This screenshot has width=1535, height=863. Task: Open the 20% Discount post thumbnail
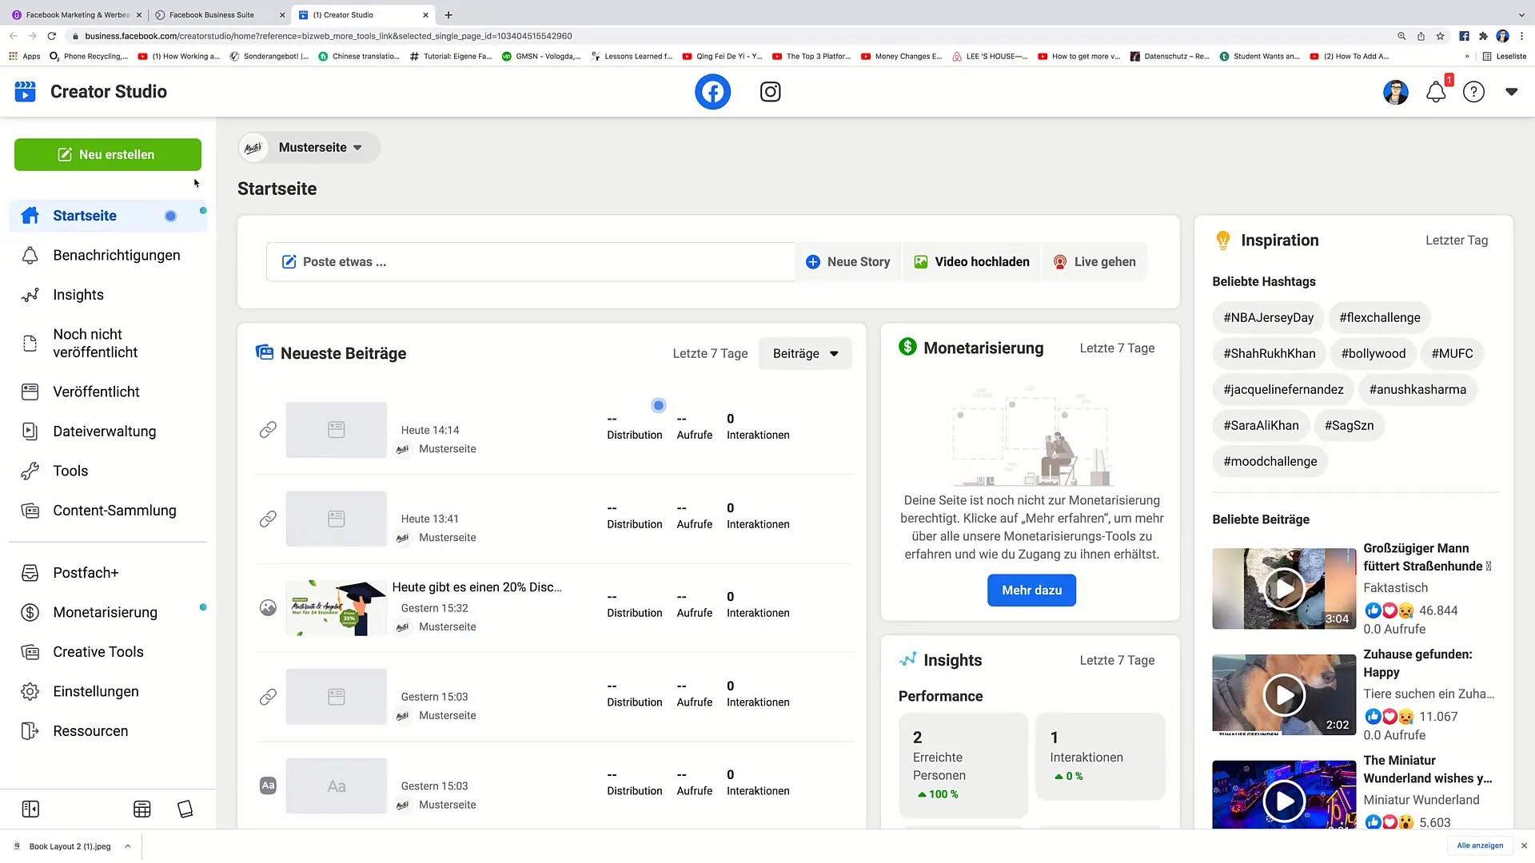pos(337,608)
